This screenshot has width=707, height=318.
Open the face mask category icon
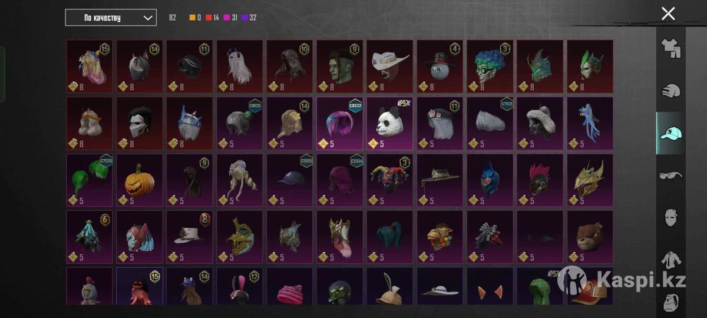click(x=670, y=217)
